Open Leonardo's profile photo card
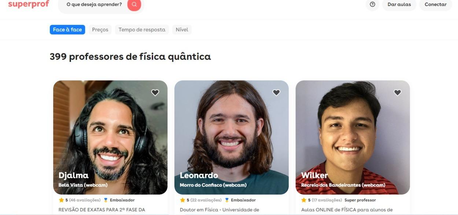Screen dimensions: 458x215 coord(232,137)
